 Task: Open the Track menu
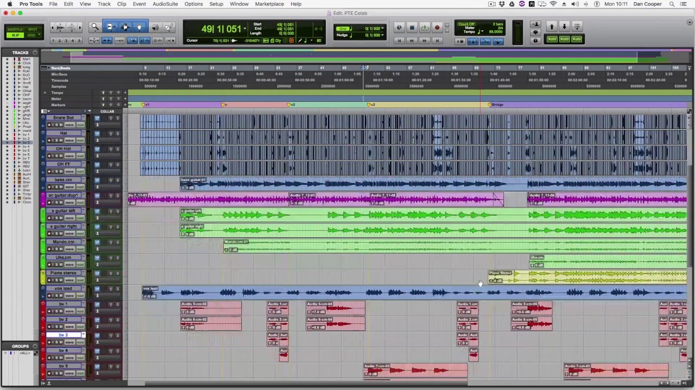pyautogui.click(x=104, y=4)
